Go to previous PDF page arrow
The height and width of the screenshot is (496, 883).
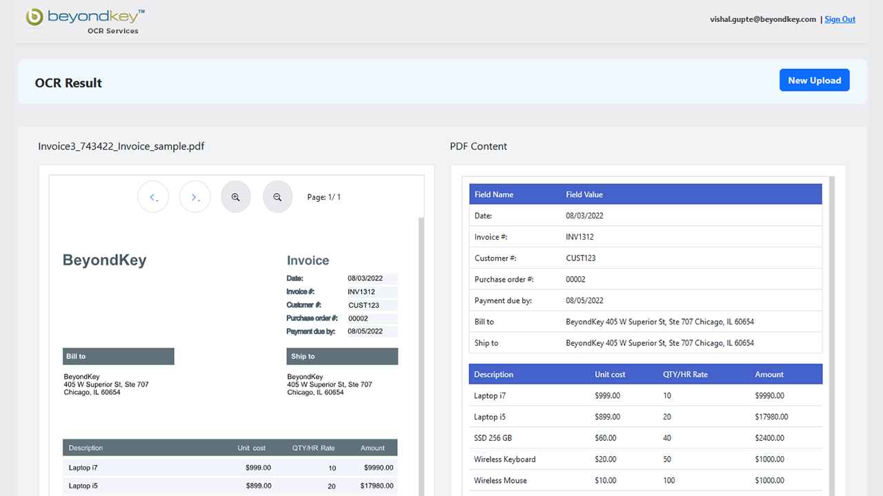tap(153, 197)
